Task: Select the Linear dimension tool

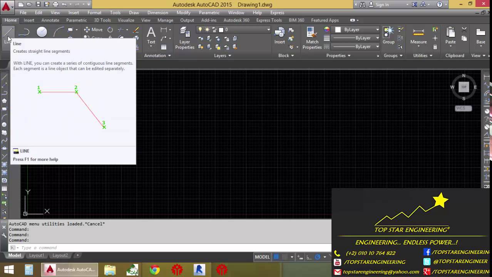Action: (x=164, y=30)
